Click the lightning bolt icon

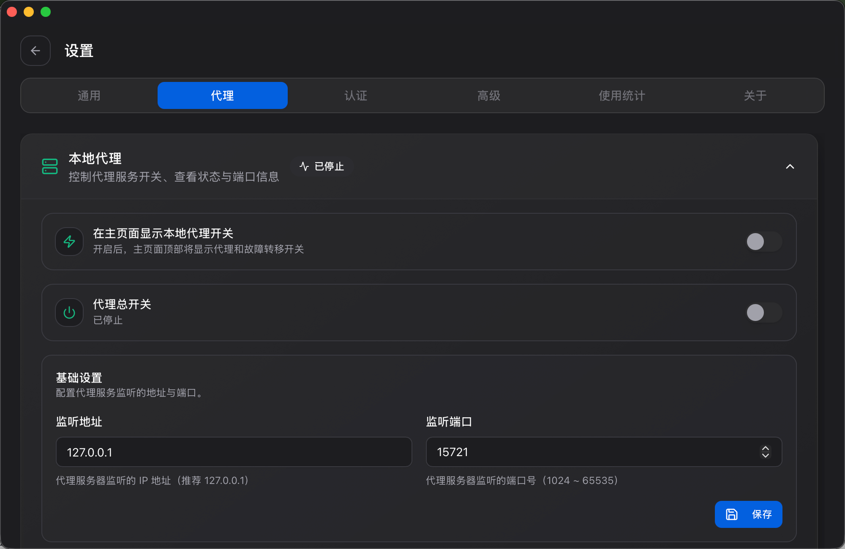coord(69,242)
